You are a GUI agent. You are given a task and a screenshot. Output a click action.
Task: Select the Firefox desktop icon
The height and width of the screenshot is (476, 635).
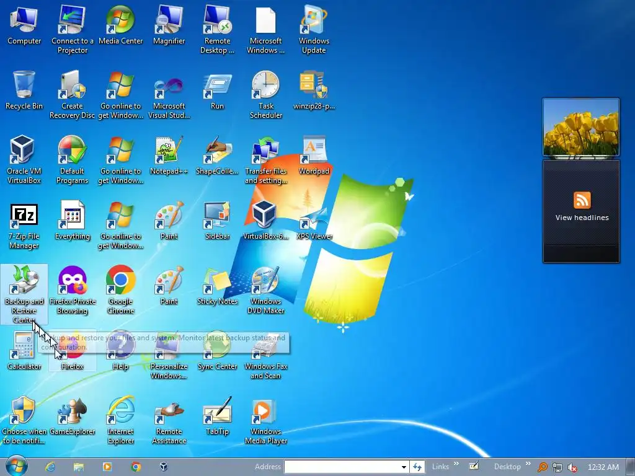point(72,351)
